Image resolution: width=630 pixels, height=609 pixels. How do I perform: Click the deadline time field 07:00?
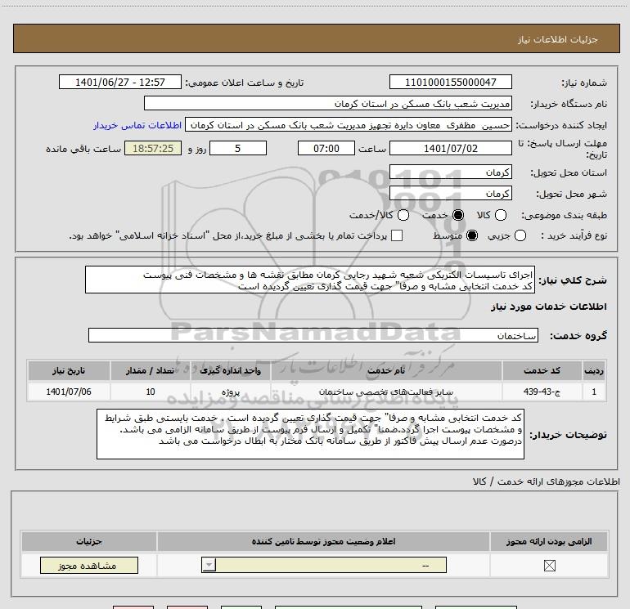click(x=326, y=148)
